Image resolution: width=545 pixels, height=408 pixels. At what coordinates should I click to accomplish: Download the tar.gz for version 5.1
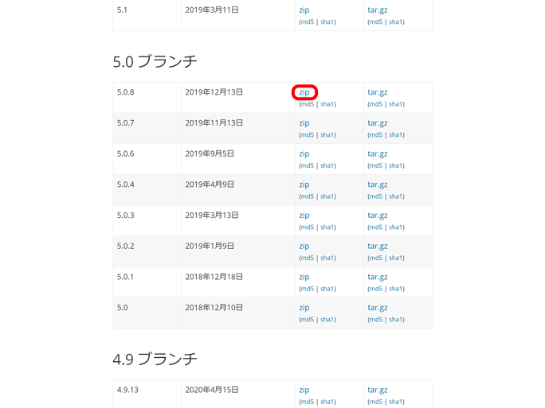(x=378, y=10)
